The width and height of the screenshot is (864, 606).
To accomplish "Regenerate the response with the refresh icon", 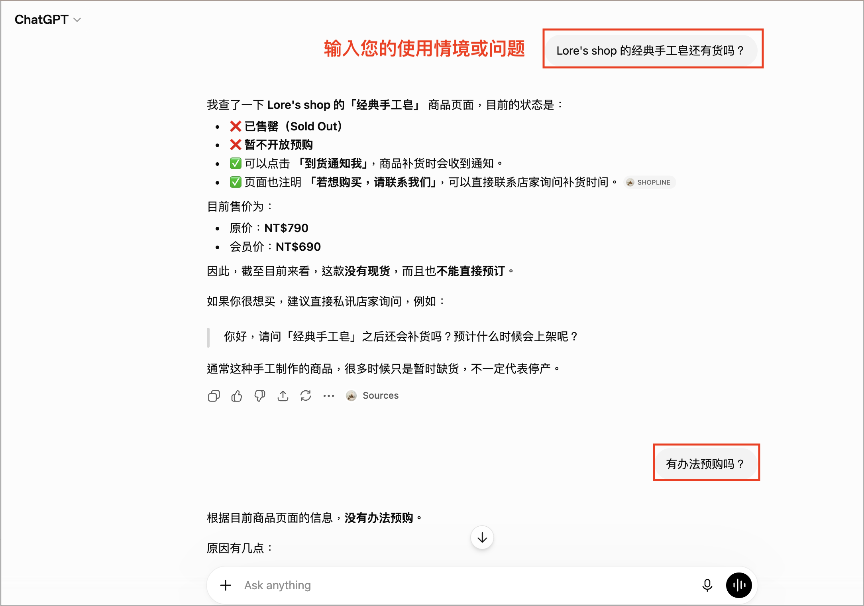I will click(x=306, y=396).
